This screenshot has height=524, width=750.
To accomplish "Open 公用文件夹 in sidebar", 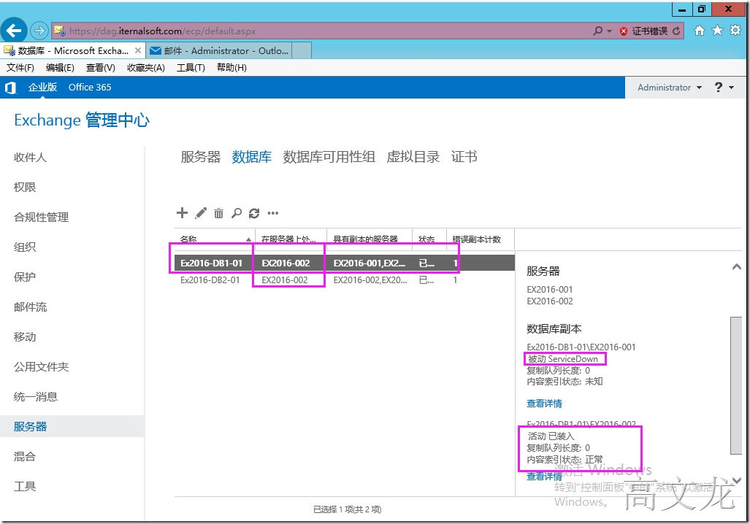I will (x=41, y=366).
